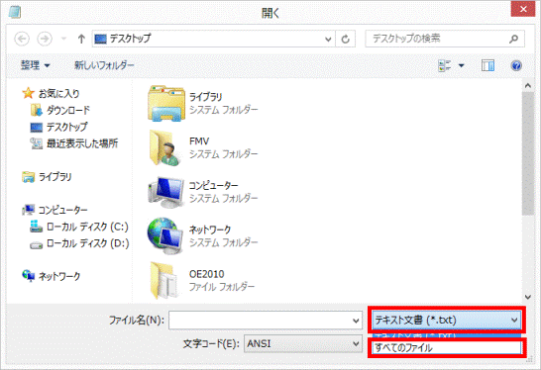The image size is (541, 370).
Task: Select お気に入り in the navigation pane
Action: (59, 93)
